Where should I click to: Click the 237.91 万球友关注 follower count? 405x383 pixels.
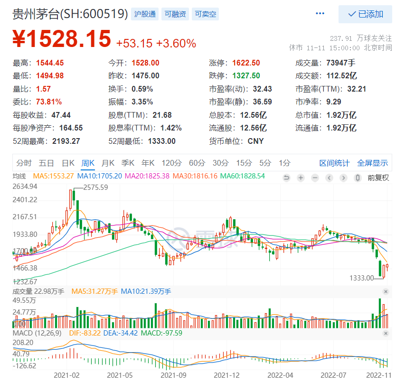[x=361, y=38]
